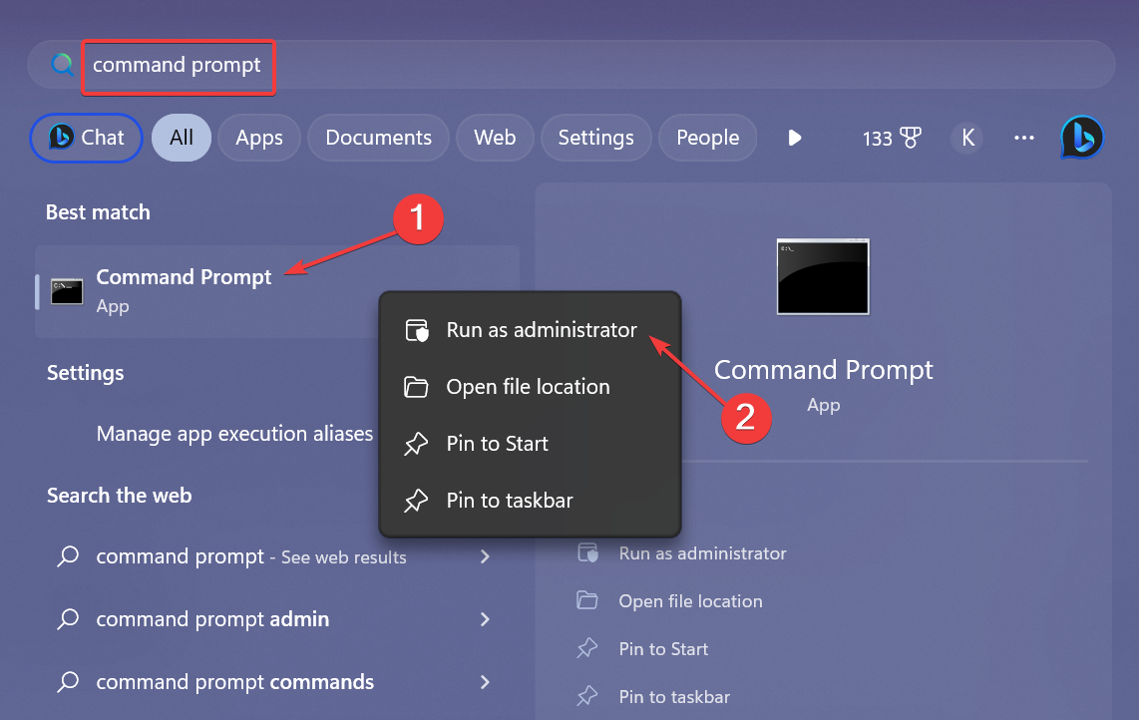
Task: Choose Run as administrator in the context menu
Action: (x=531, y=330)
